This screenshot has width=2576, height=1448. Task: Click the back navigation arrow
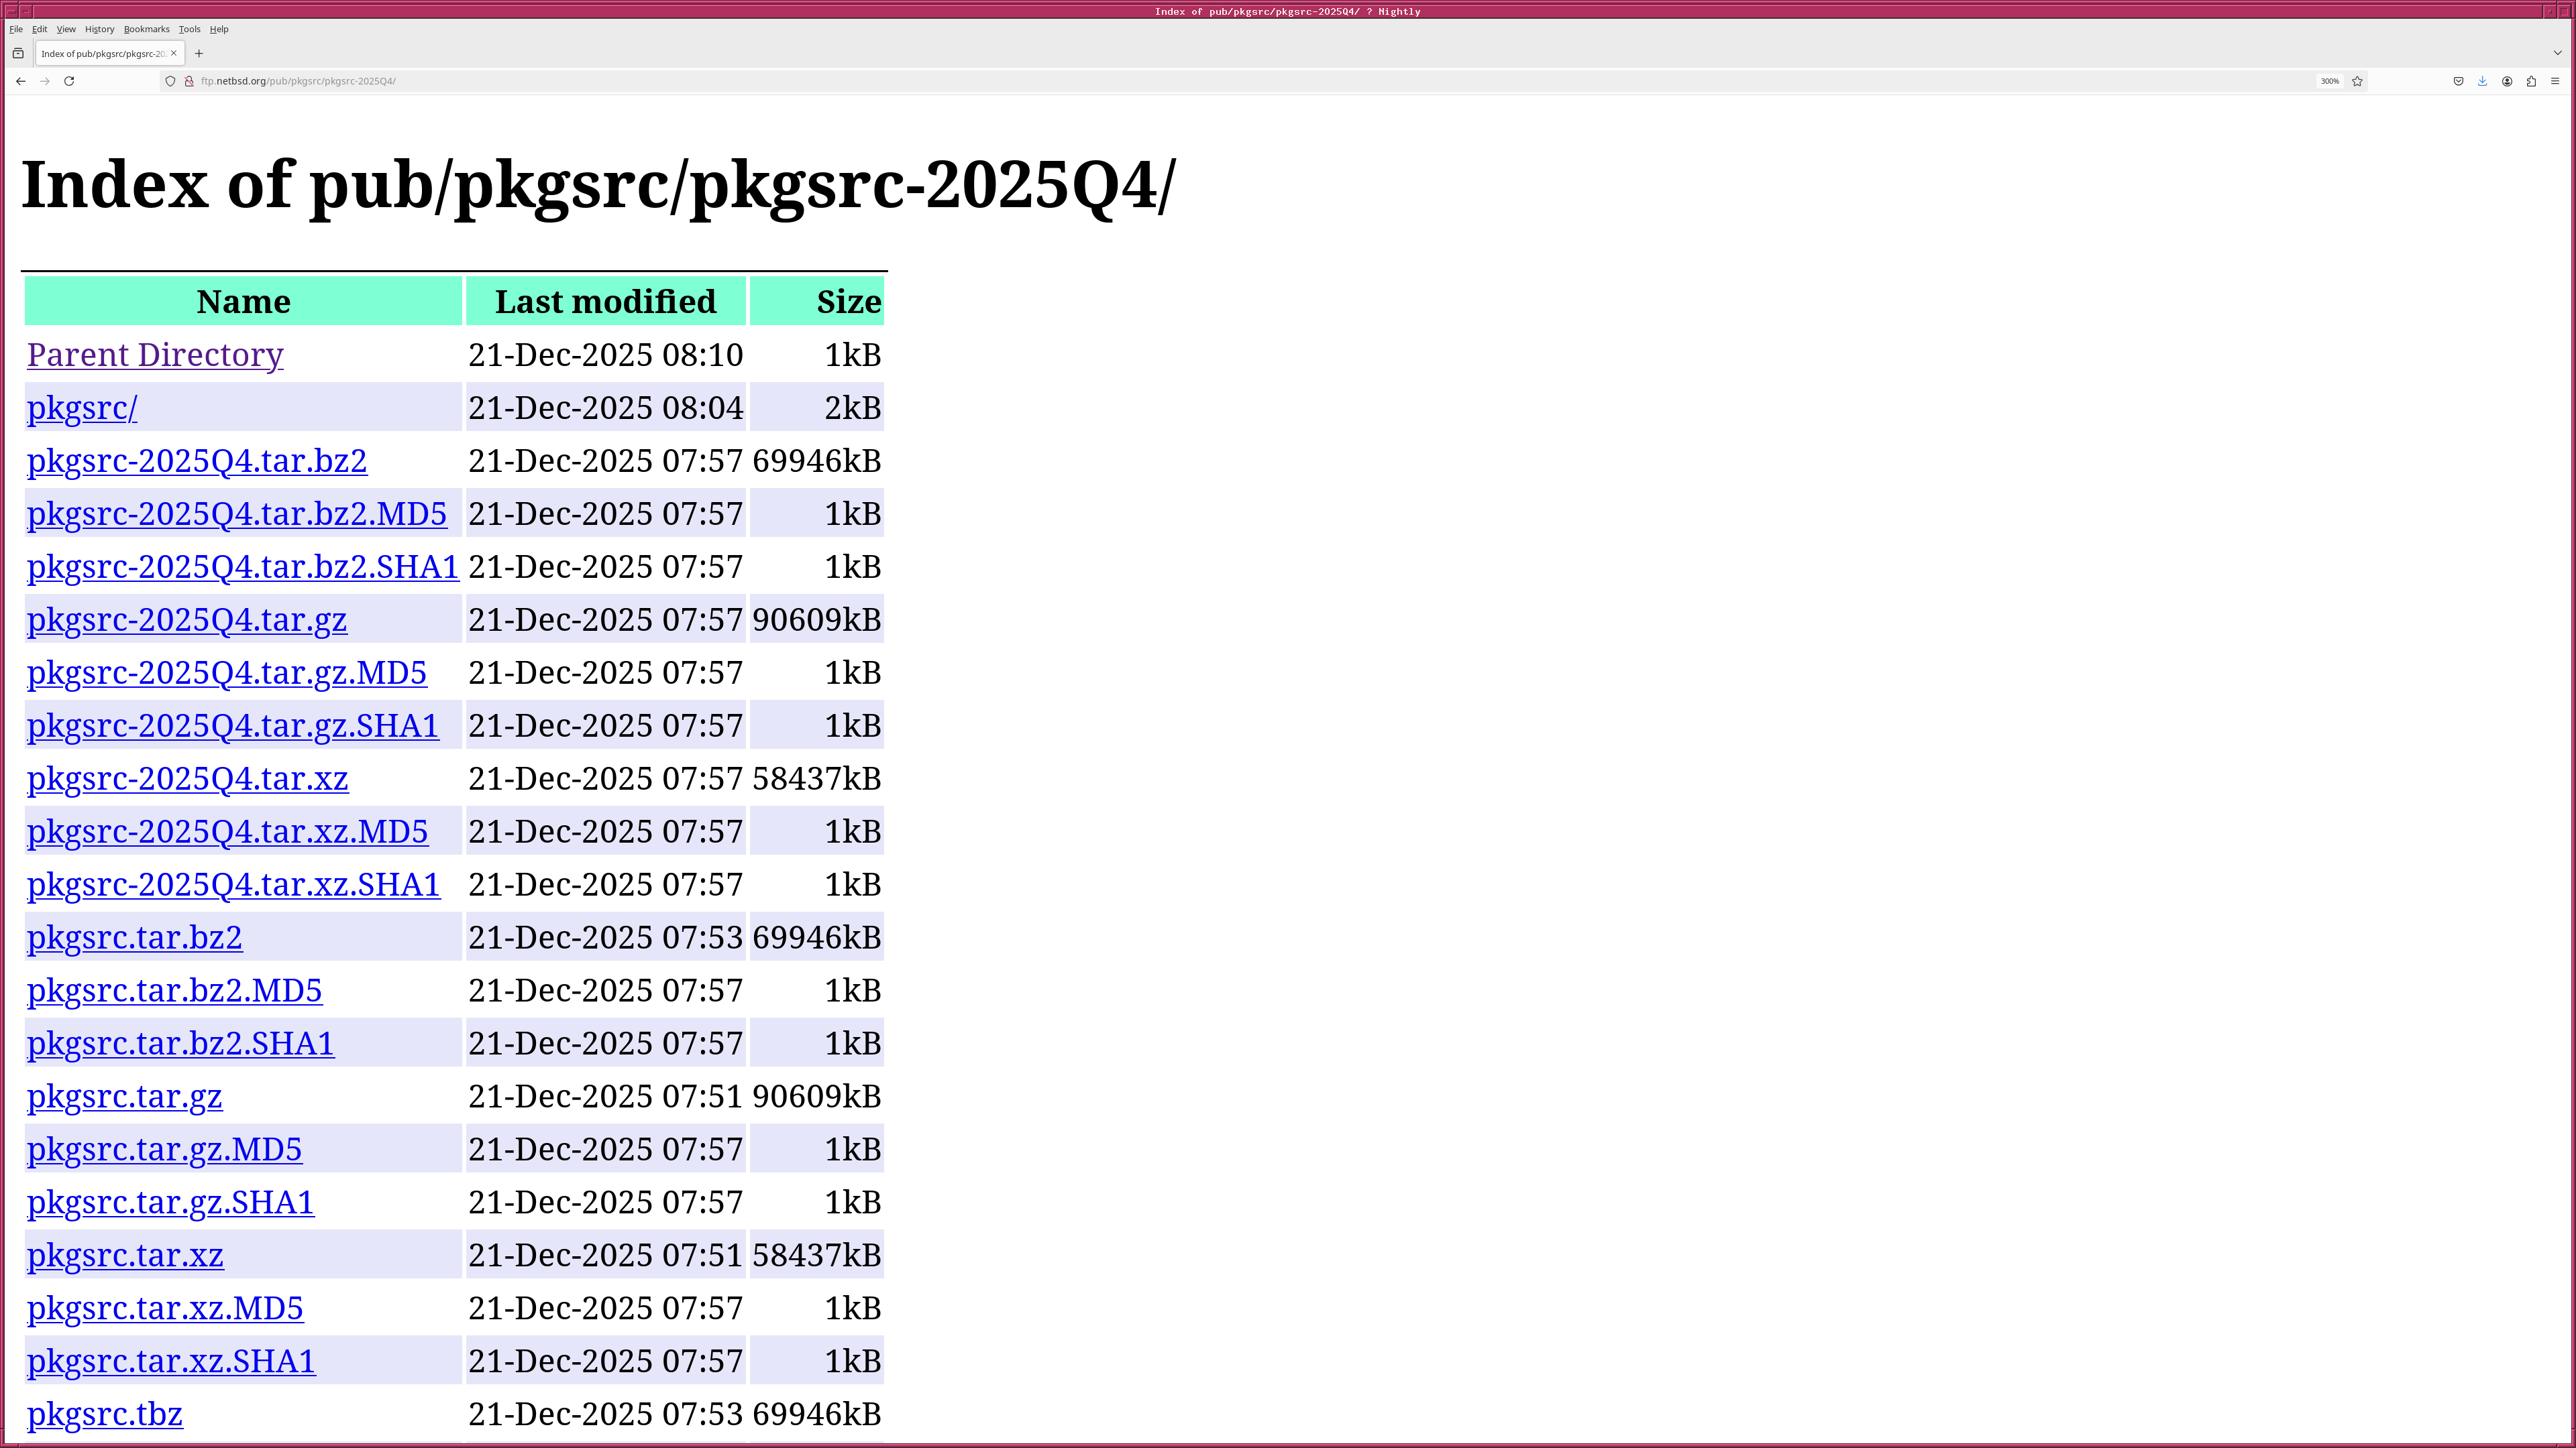21,81
